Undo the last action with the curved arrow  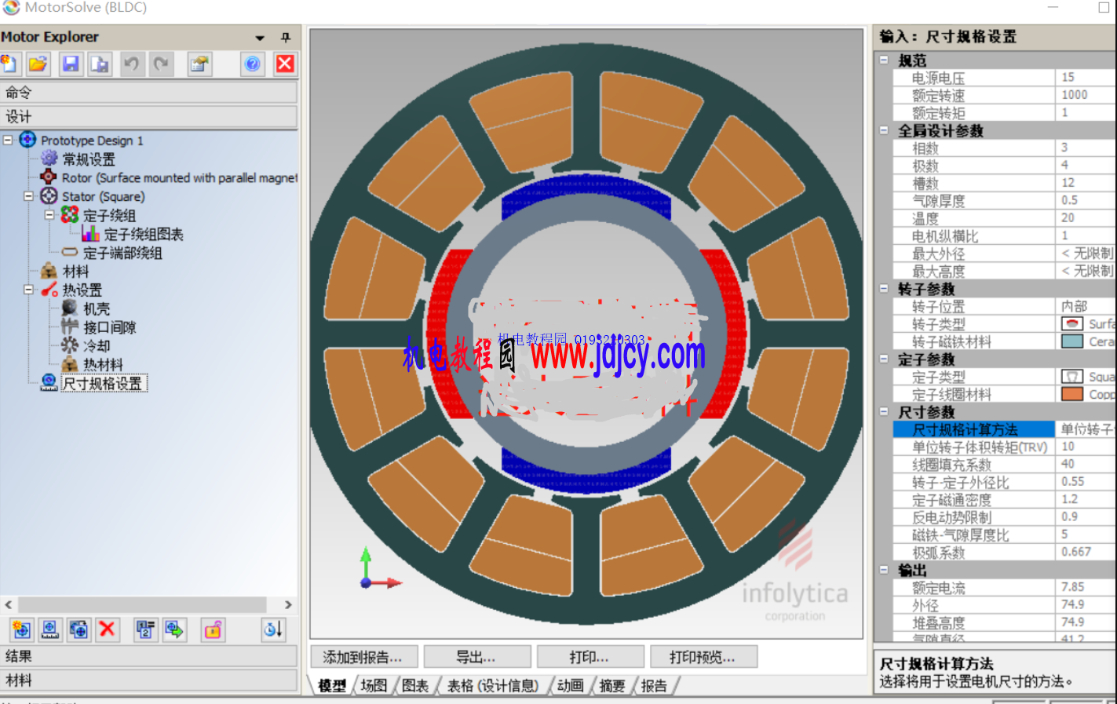(x=132, y=64)
